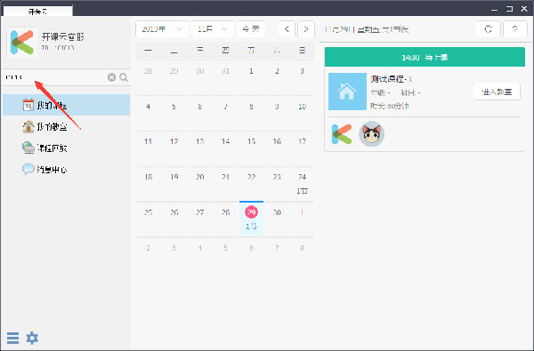Click the blue house course thumbnail

(x=347, y=92)
